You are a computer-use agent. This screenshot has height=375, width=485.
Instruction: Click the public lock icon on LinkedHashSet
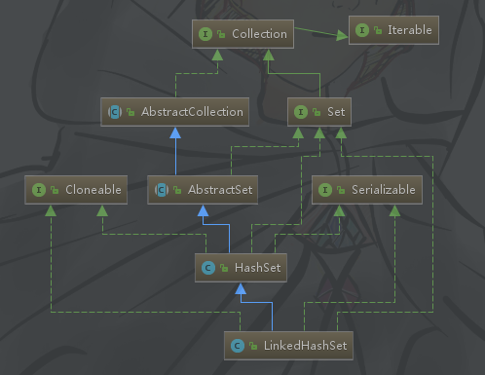[x=253, y=346]
